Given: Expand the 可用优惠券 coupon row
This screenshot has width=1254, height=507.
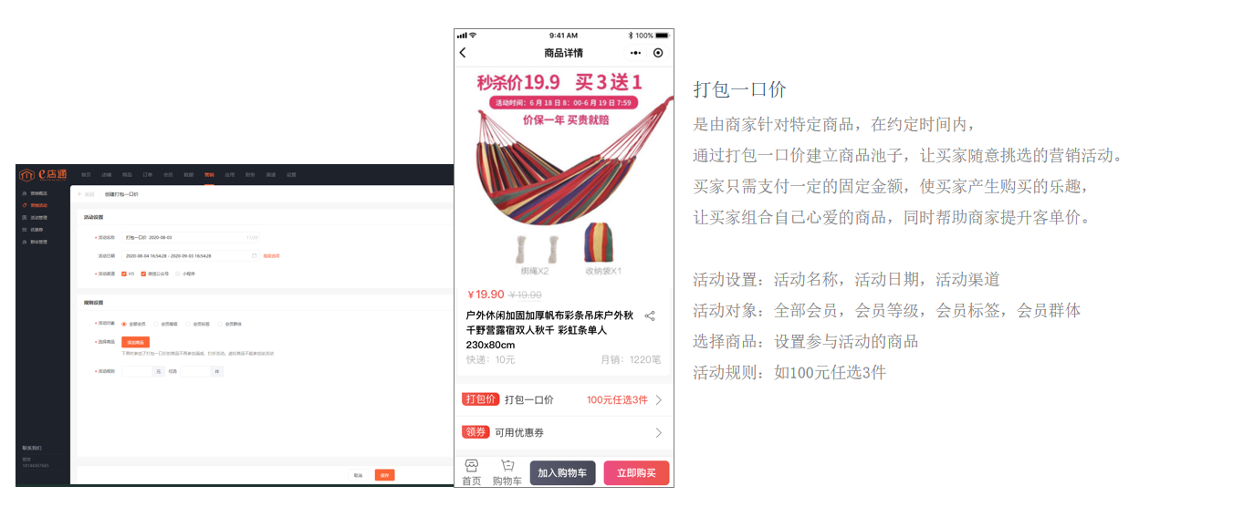Looking at the screenshot, I should pyautogui.click(x=564, y=432).
